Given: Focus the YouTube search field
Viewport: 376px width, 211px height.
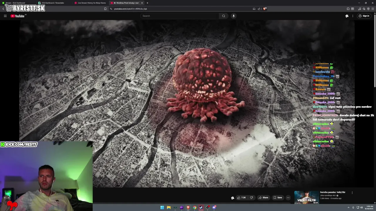Looking at the screenshot, I should click(179, 16).
